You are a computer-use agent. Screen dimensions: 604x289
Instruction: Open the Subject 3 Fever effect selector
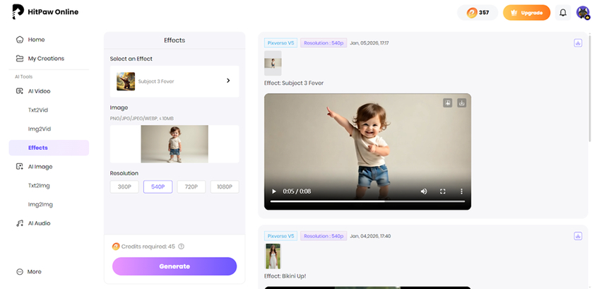174,81
